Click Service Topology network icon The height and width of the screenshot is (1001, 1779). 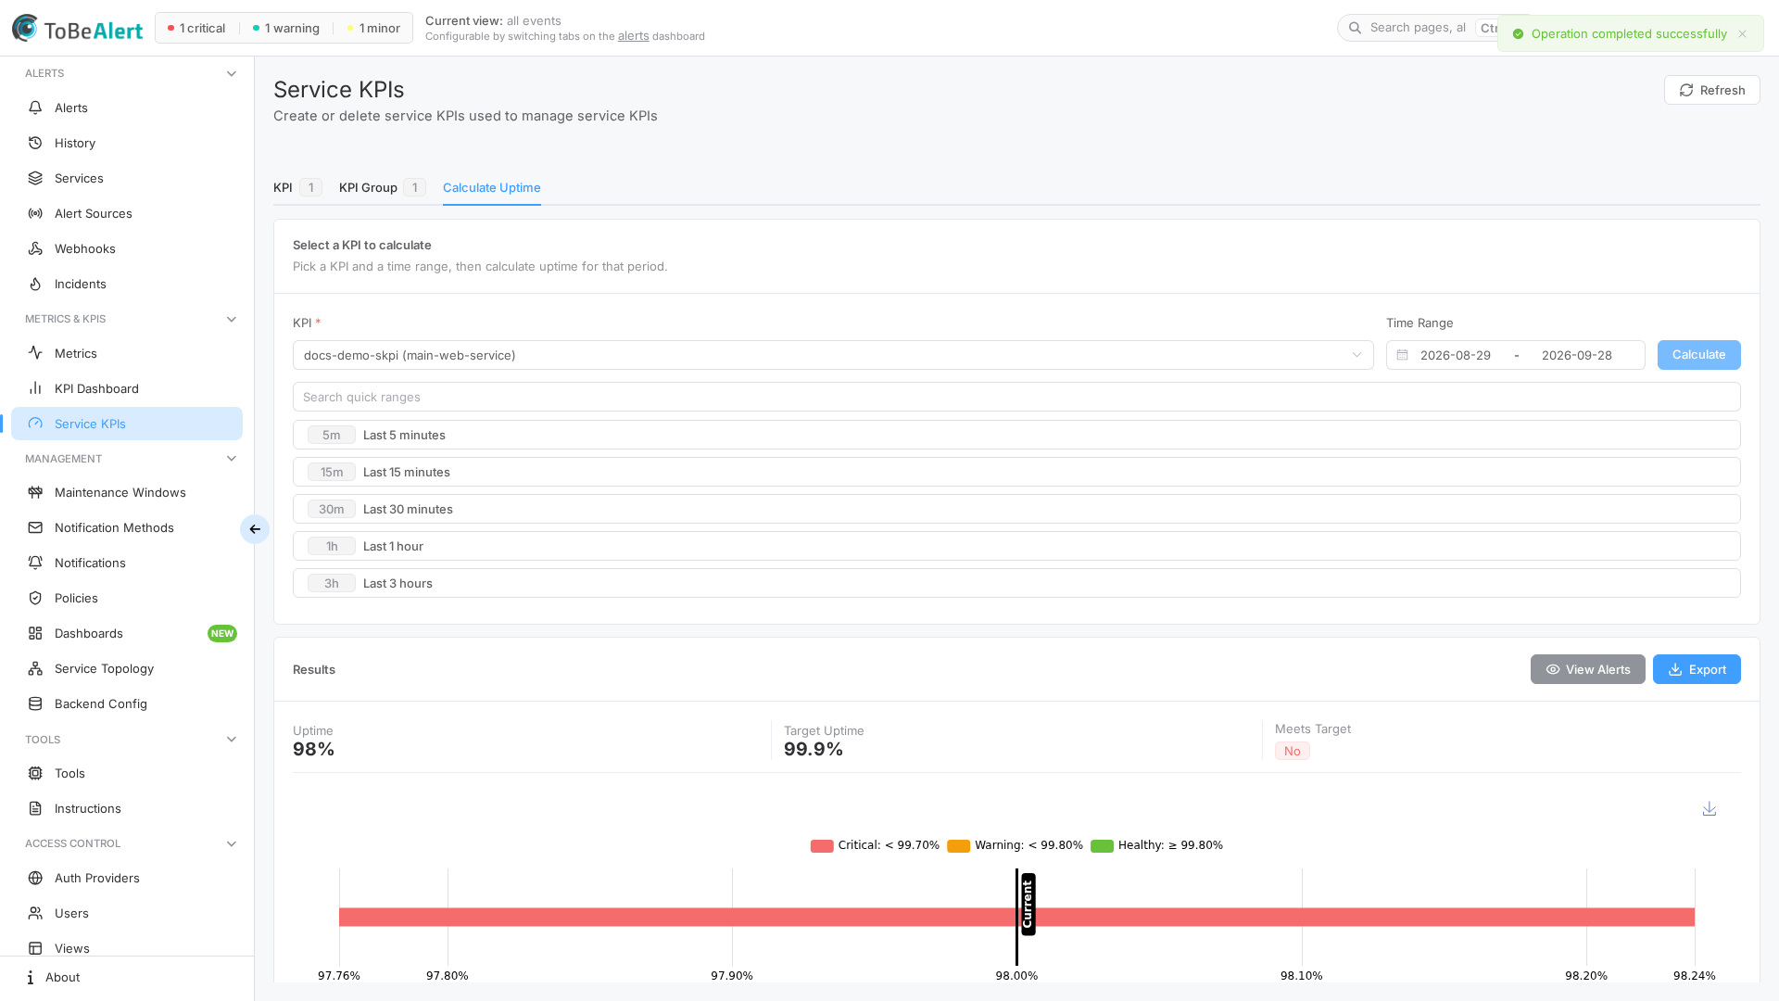[35, 668]
